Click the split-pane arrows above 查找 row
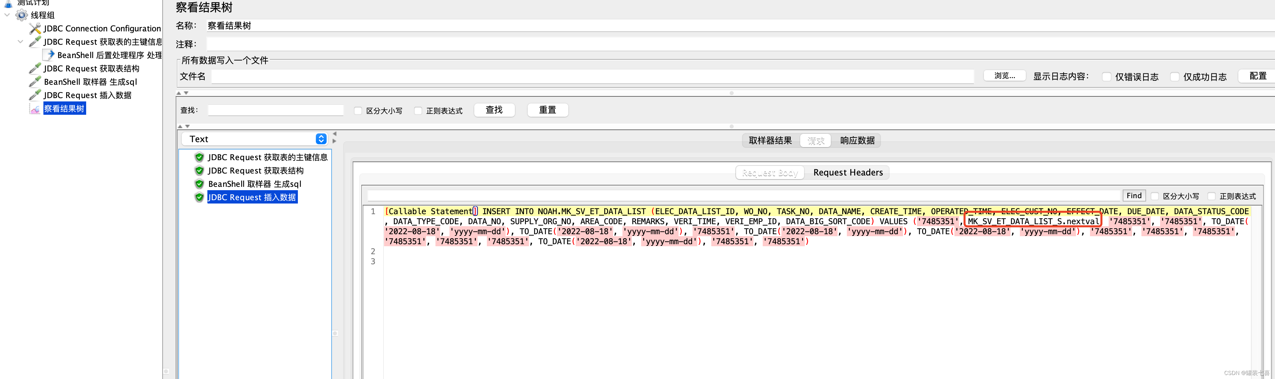The width and height of the screenshot is (1275, 379). click(183, 93)
